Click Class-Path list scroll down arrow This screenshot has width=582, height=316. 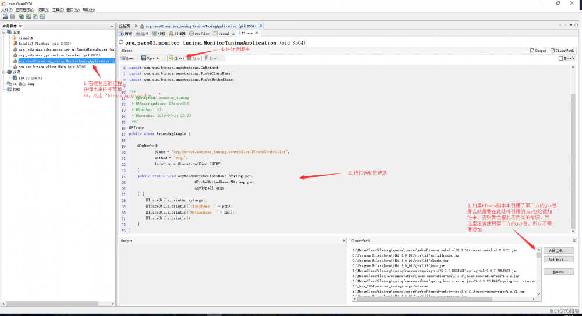538,294
